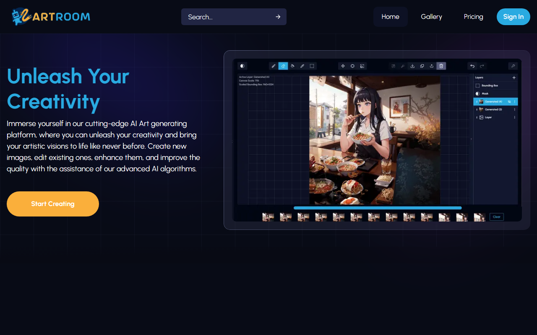
Task: Click the highlighted trash delete icon
Action: 441,66
